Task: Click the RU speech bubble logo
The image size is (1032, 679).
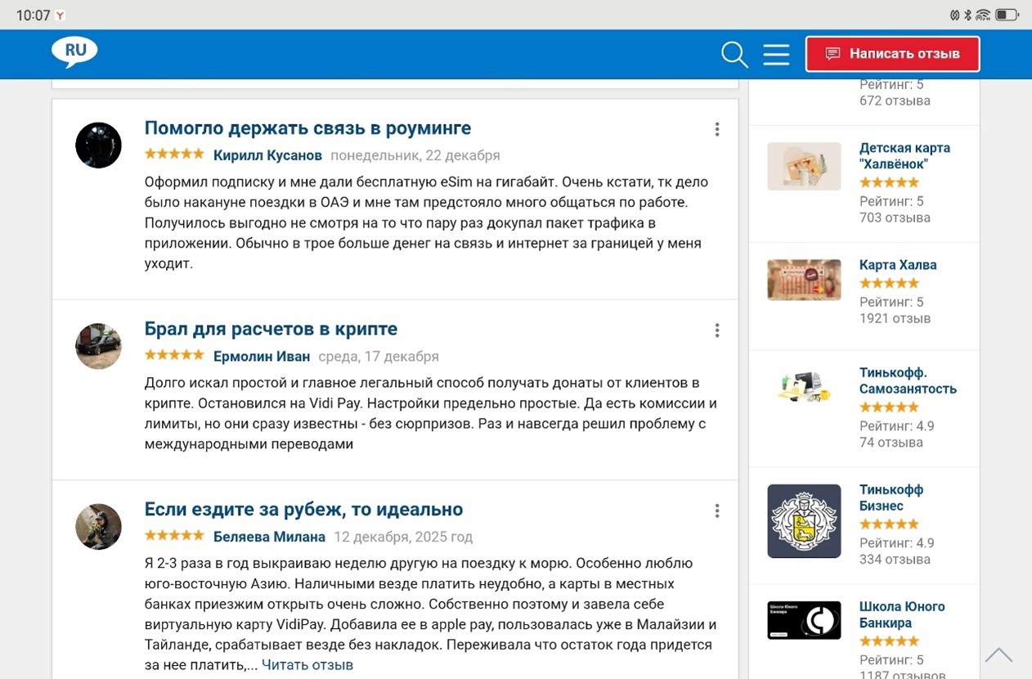Action: (x=74, y=52)
